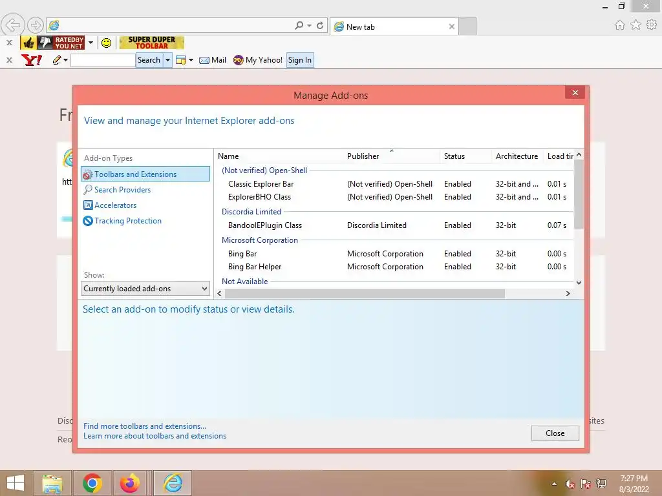Click the Yahoo toolbar Sign In button
The image size is (662, 496).
tap(300, 60)
